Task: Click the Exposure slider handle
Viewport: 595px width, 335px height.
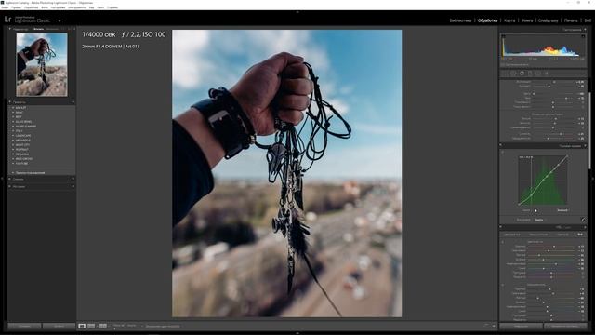Action: pos(554,82)
